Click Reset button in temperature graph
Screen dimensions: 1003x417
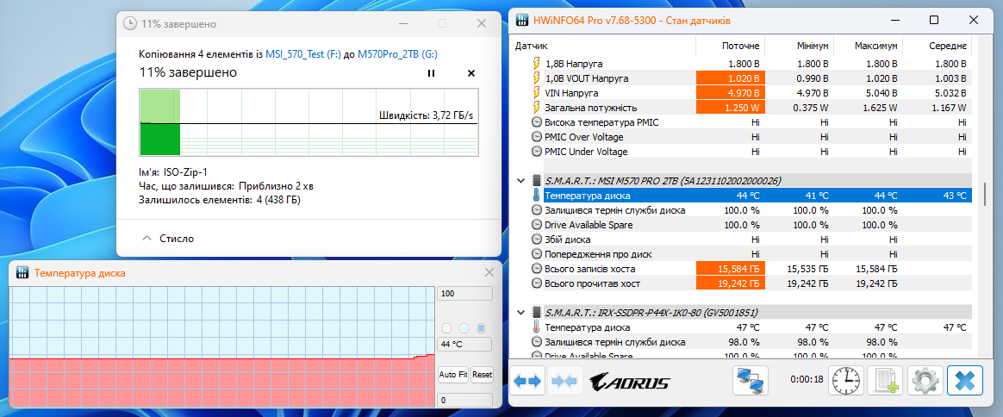[x=482, y=374]
